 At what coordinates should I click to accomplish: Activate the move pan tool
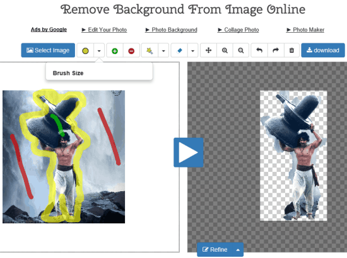pyautogui.click(x=208, y=50)
